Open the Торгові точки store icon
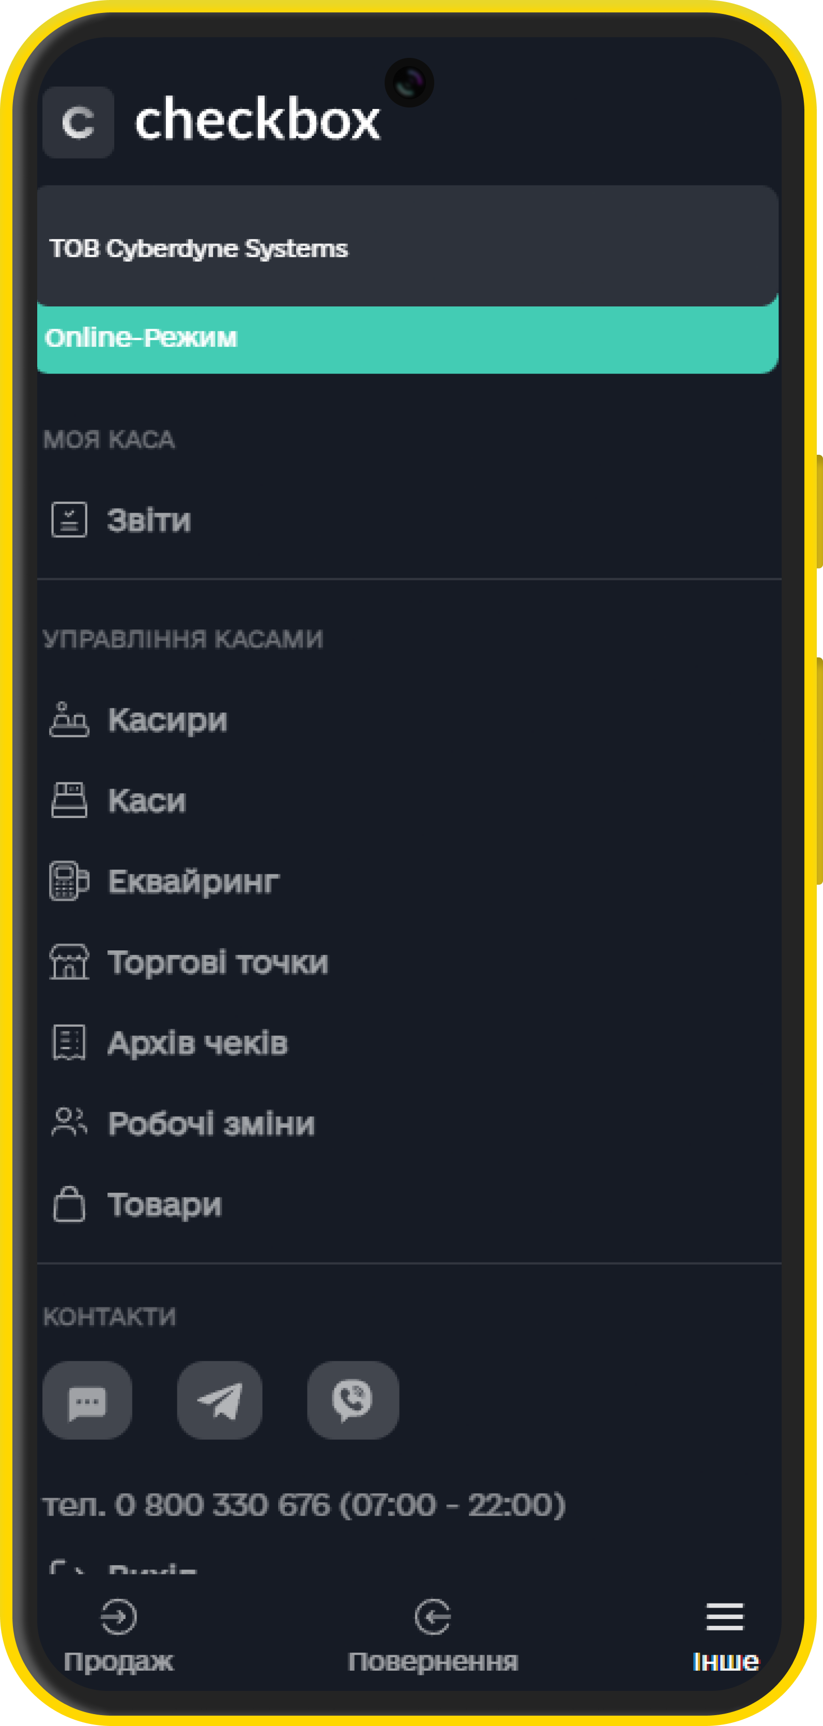 click(x=69, y=962)
